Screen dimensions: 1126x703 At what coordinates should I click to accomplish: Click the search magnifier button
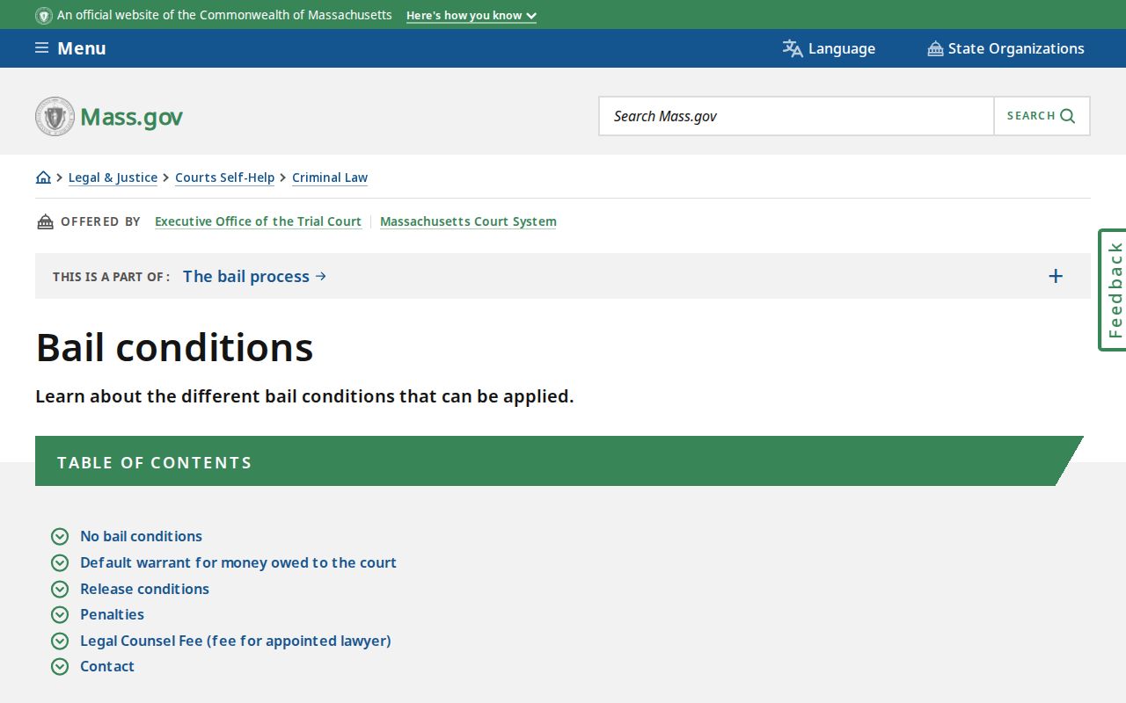coord(1042,116)
